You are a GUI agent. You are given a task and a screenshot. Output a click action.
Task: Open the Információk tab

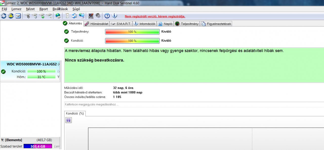[145, 24]
